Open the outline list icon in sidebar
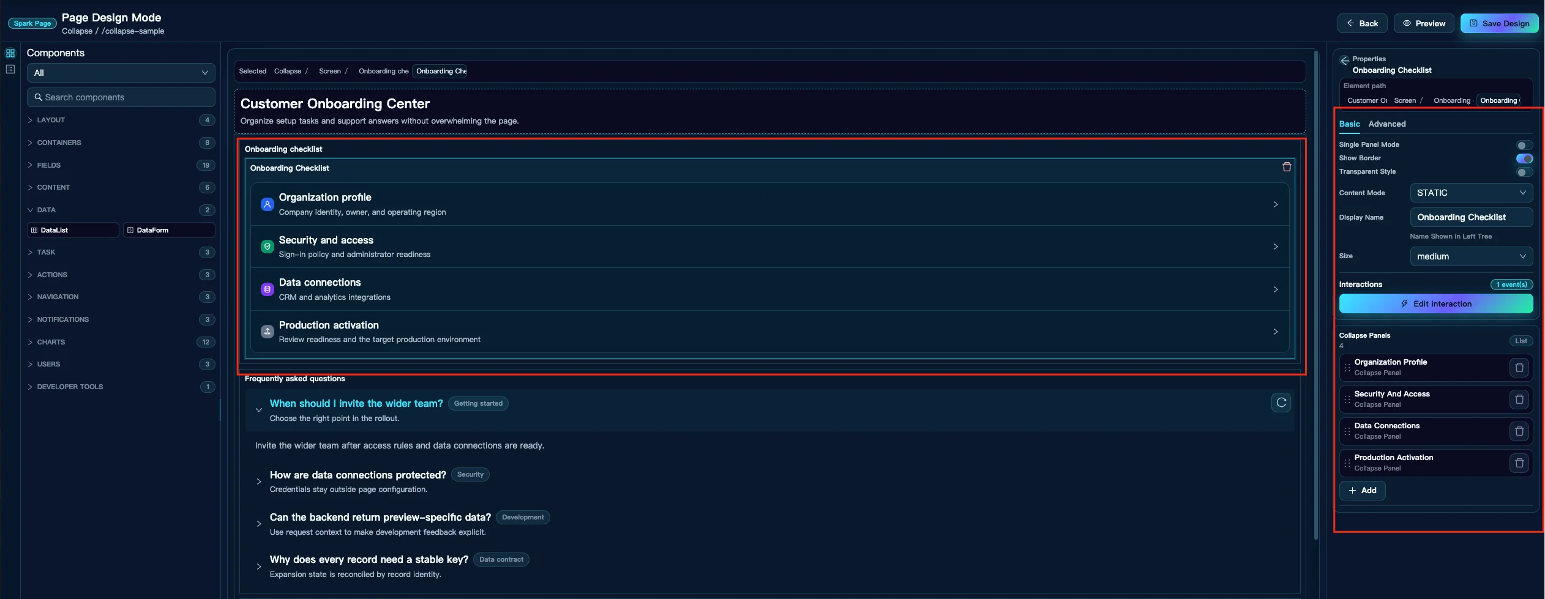 (x=10, y=69)
